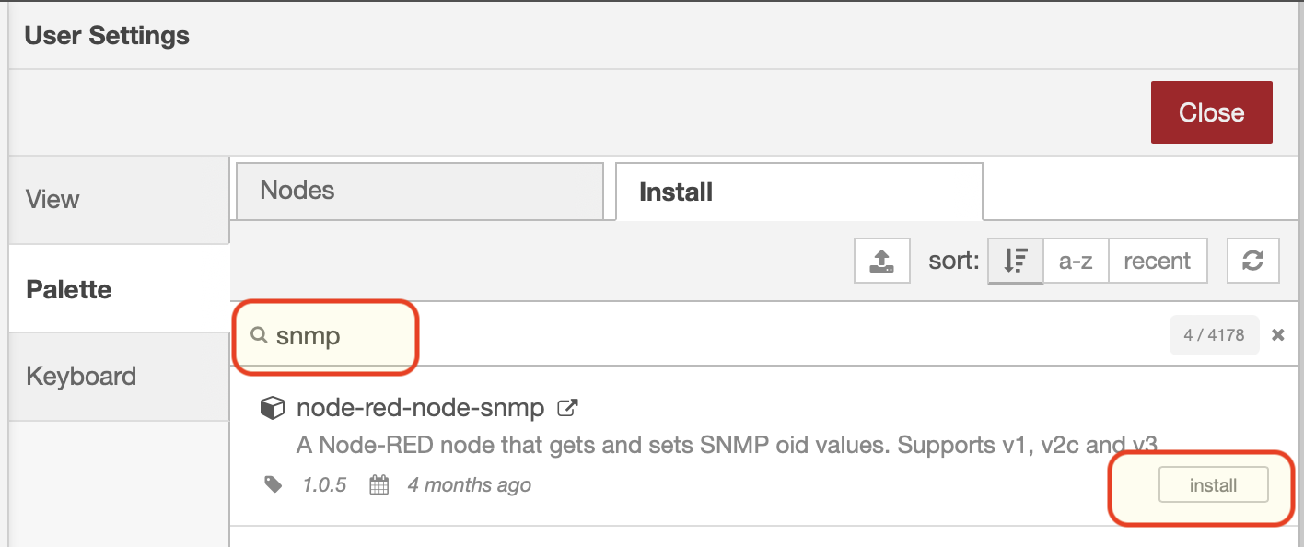The image size is (1304, 547).
Task: Sort the module list a-z
Action: point(1076,261)
